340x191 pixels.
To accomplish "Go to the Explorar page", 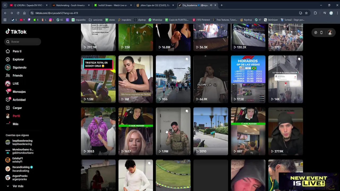I will 18,59.
